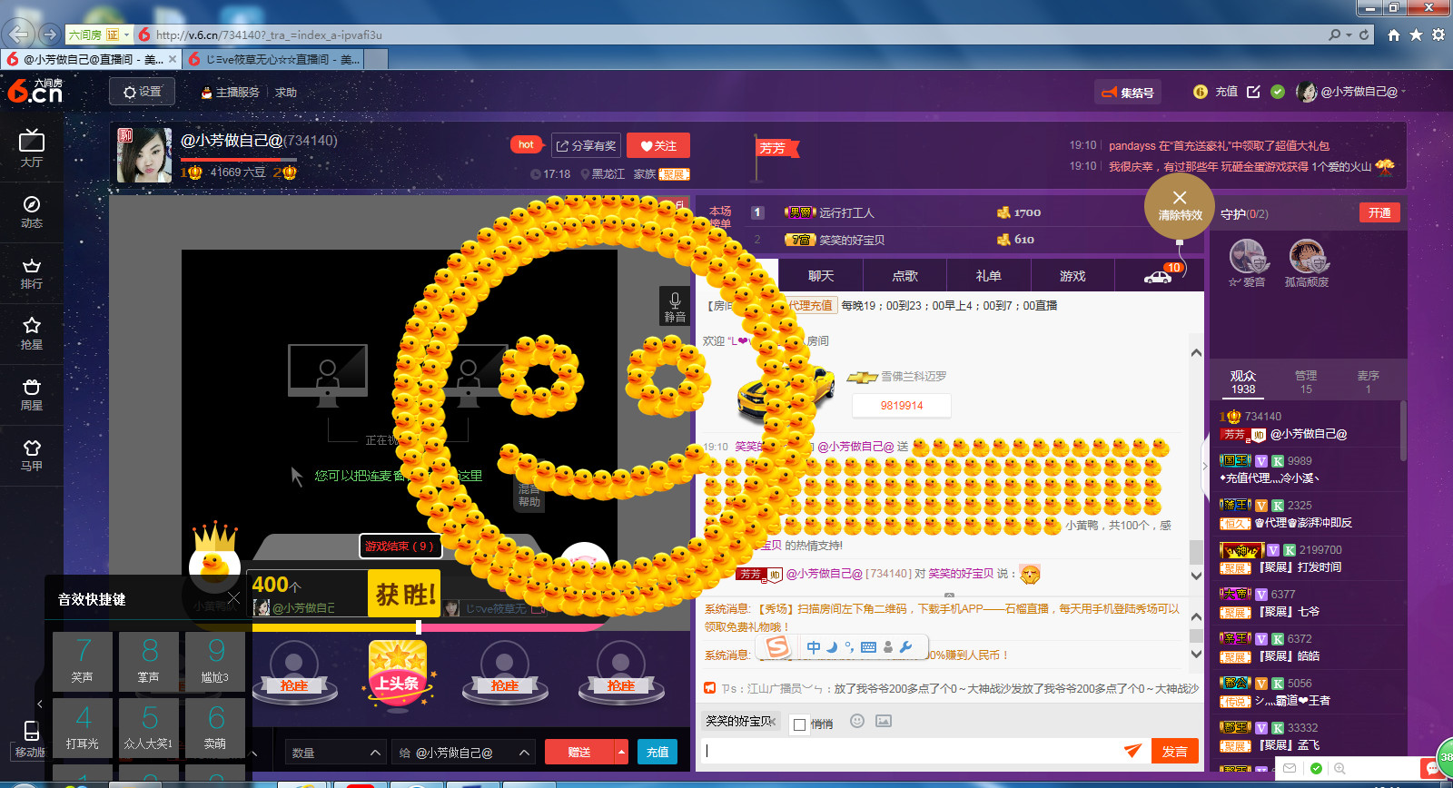Switch to the 游戏 games tab
Image resolution: width=1453 pixels, height=788 pixels.
[1072, 276]
